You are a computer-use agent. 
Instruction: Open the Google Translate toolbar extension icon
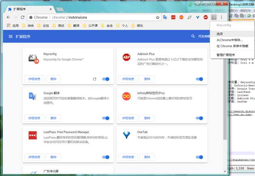[x=165, y=17]
